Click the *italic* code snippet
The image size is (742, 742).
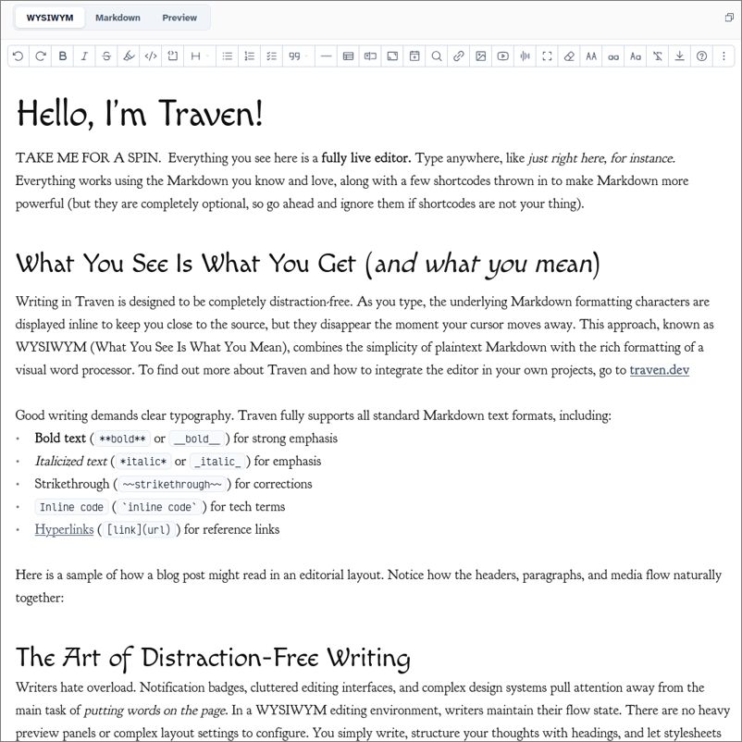tap(142, 462)
